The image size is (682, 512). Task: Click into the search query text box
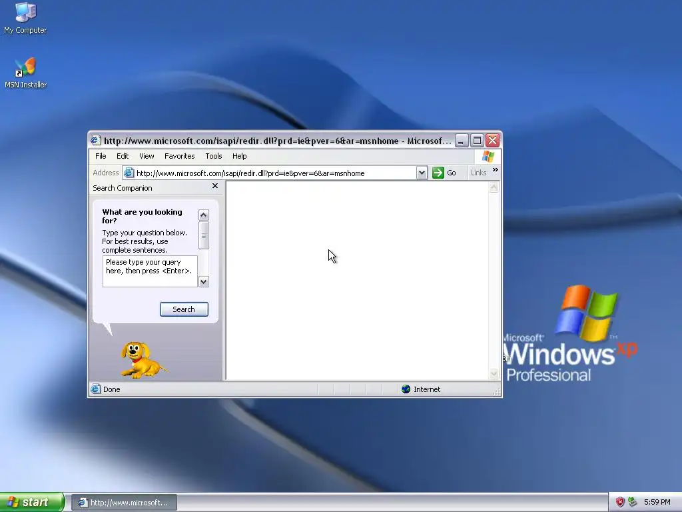coord(150,271)
